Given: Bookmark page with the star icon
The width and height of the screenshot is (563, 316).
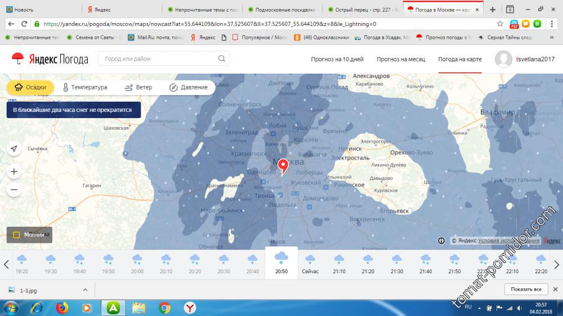Looking at the screenshot, I should tap(500, 24).
